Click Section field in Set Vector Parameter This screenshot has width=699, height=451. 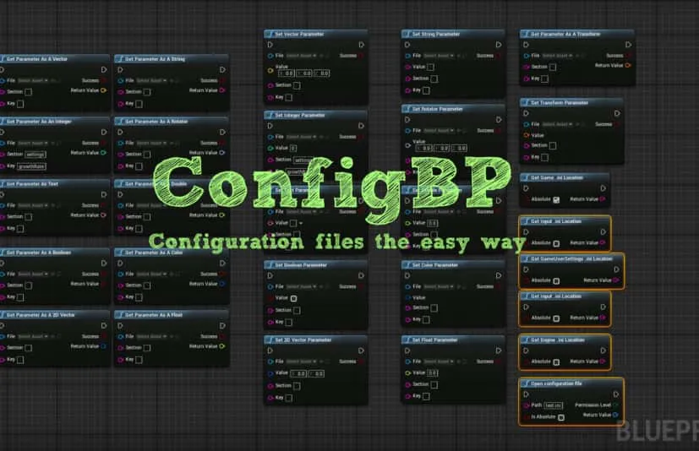tap(297, 85)
